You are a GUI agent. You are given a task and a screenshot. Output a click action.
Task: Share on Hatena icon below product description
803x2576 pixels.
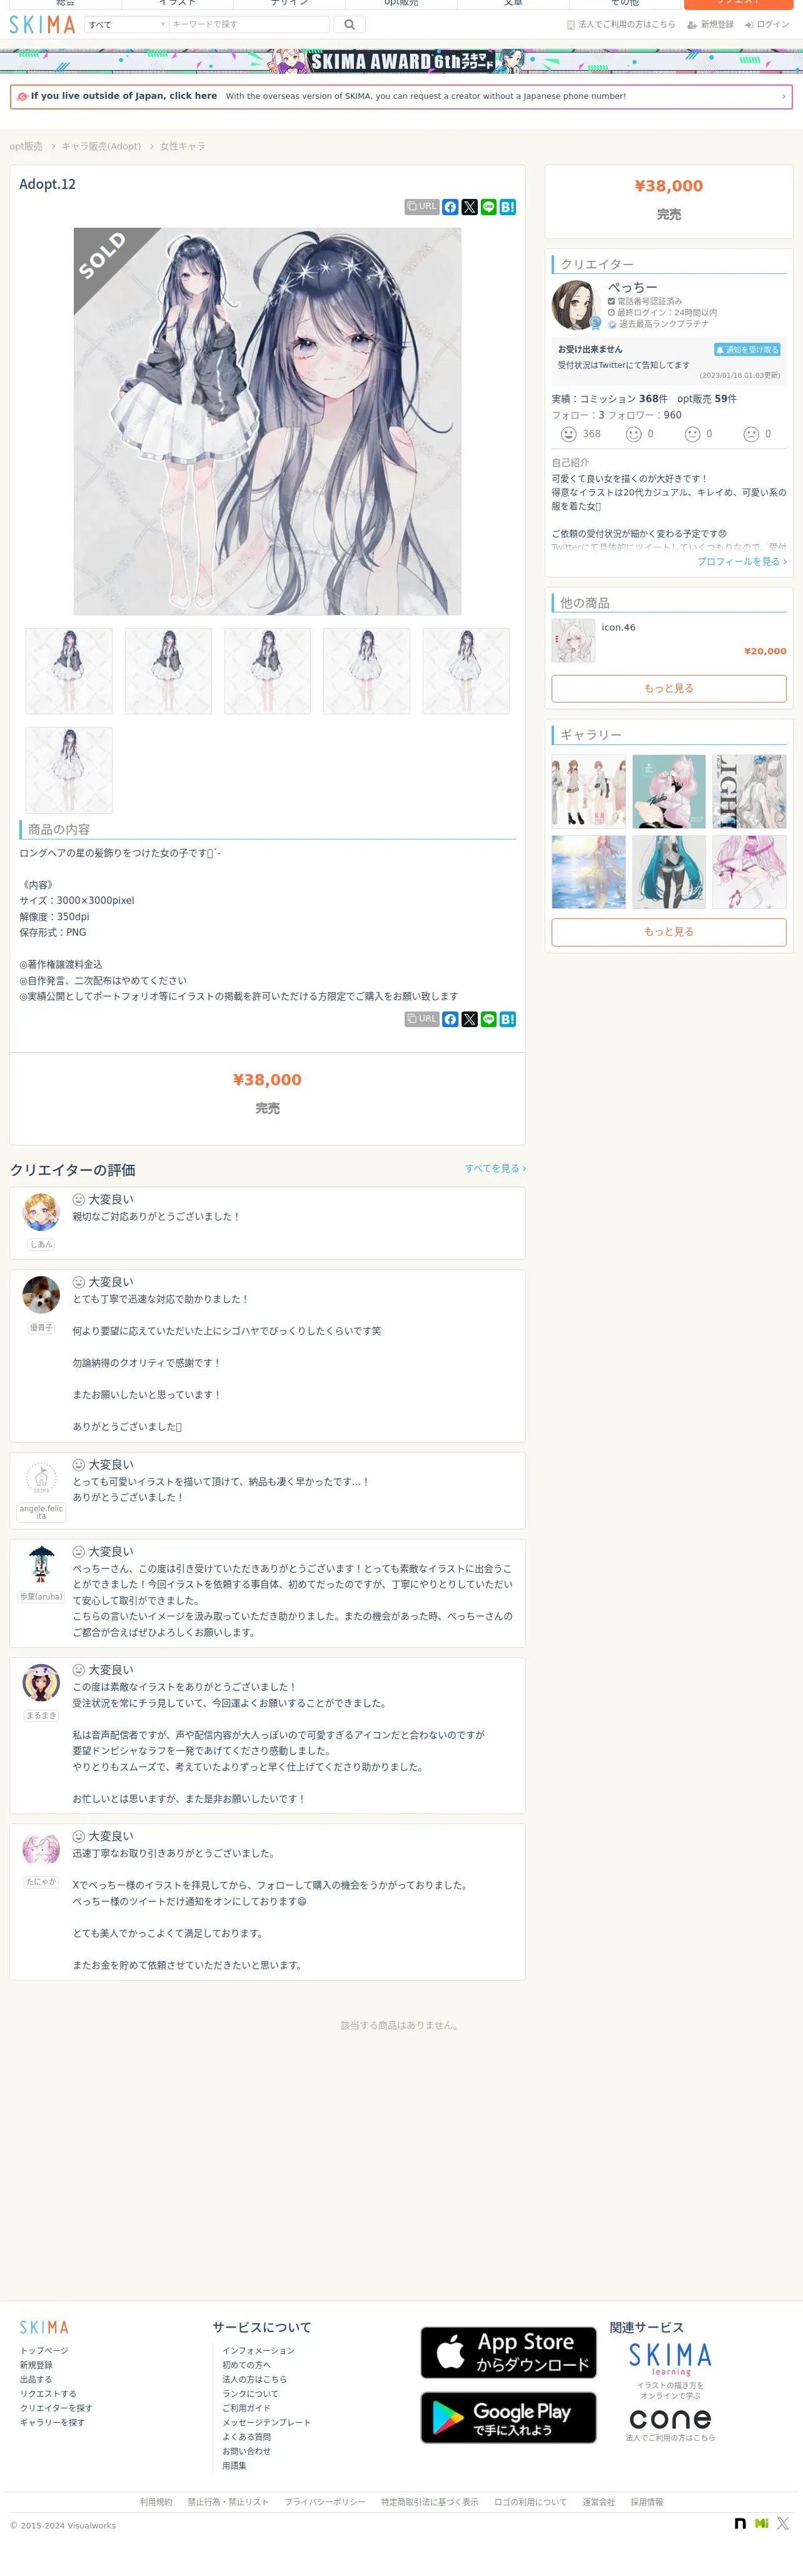pyautogui.click(x=507, y=1019)
